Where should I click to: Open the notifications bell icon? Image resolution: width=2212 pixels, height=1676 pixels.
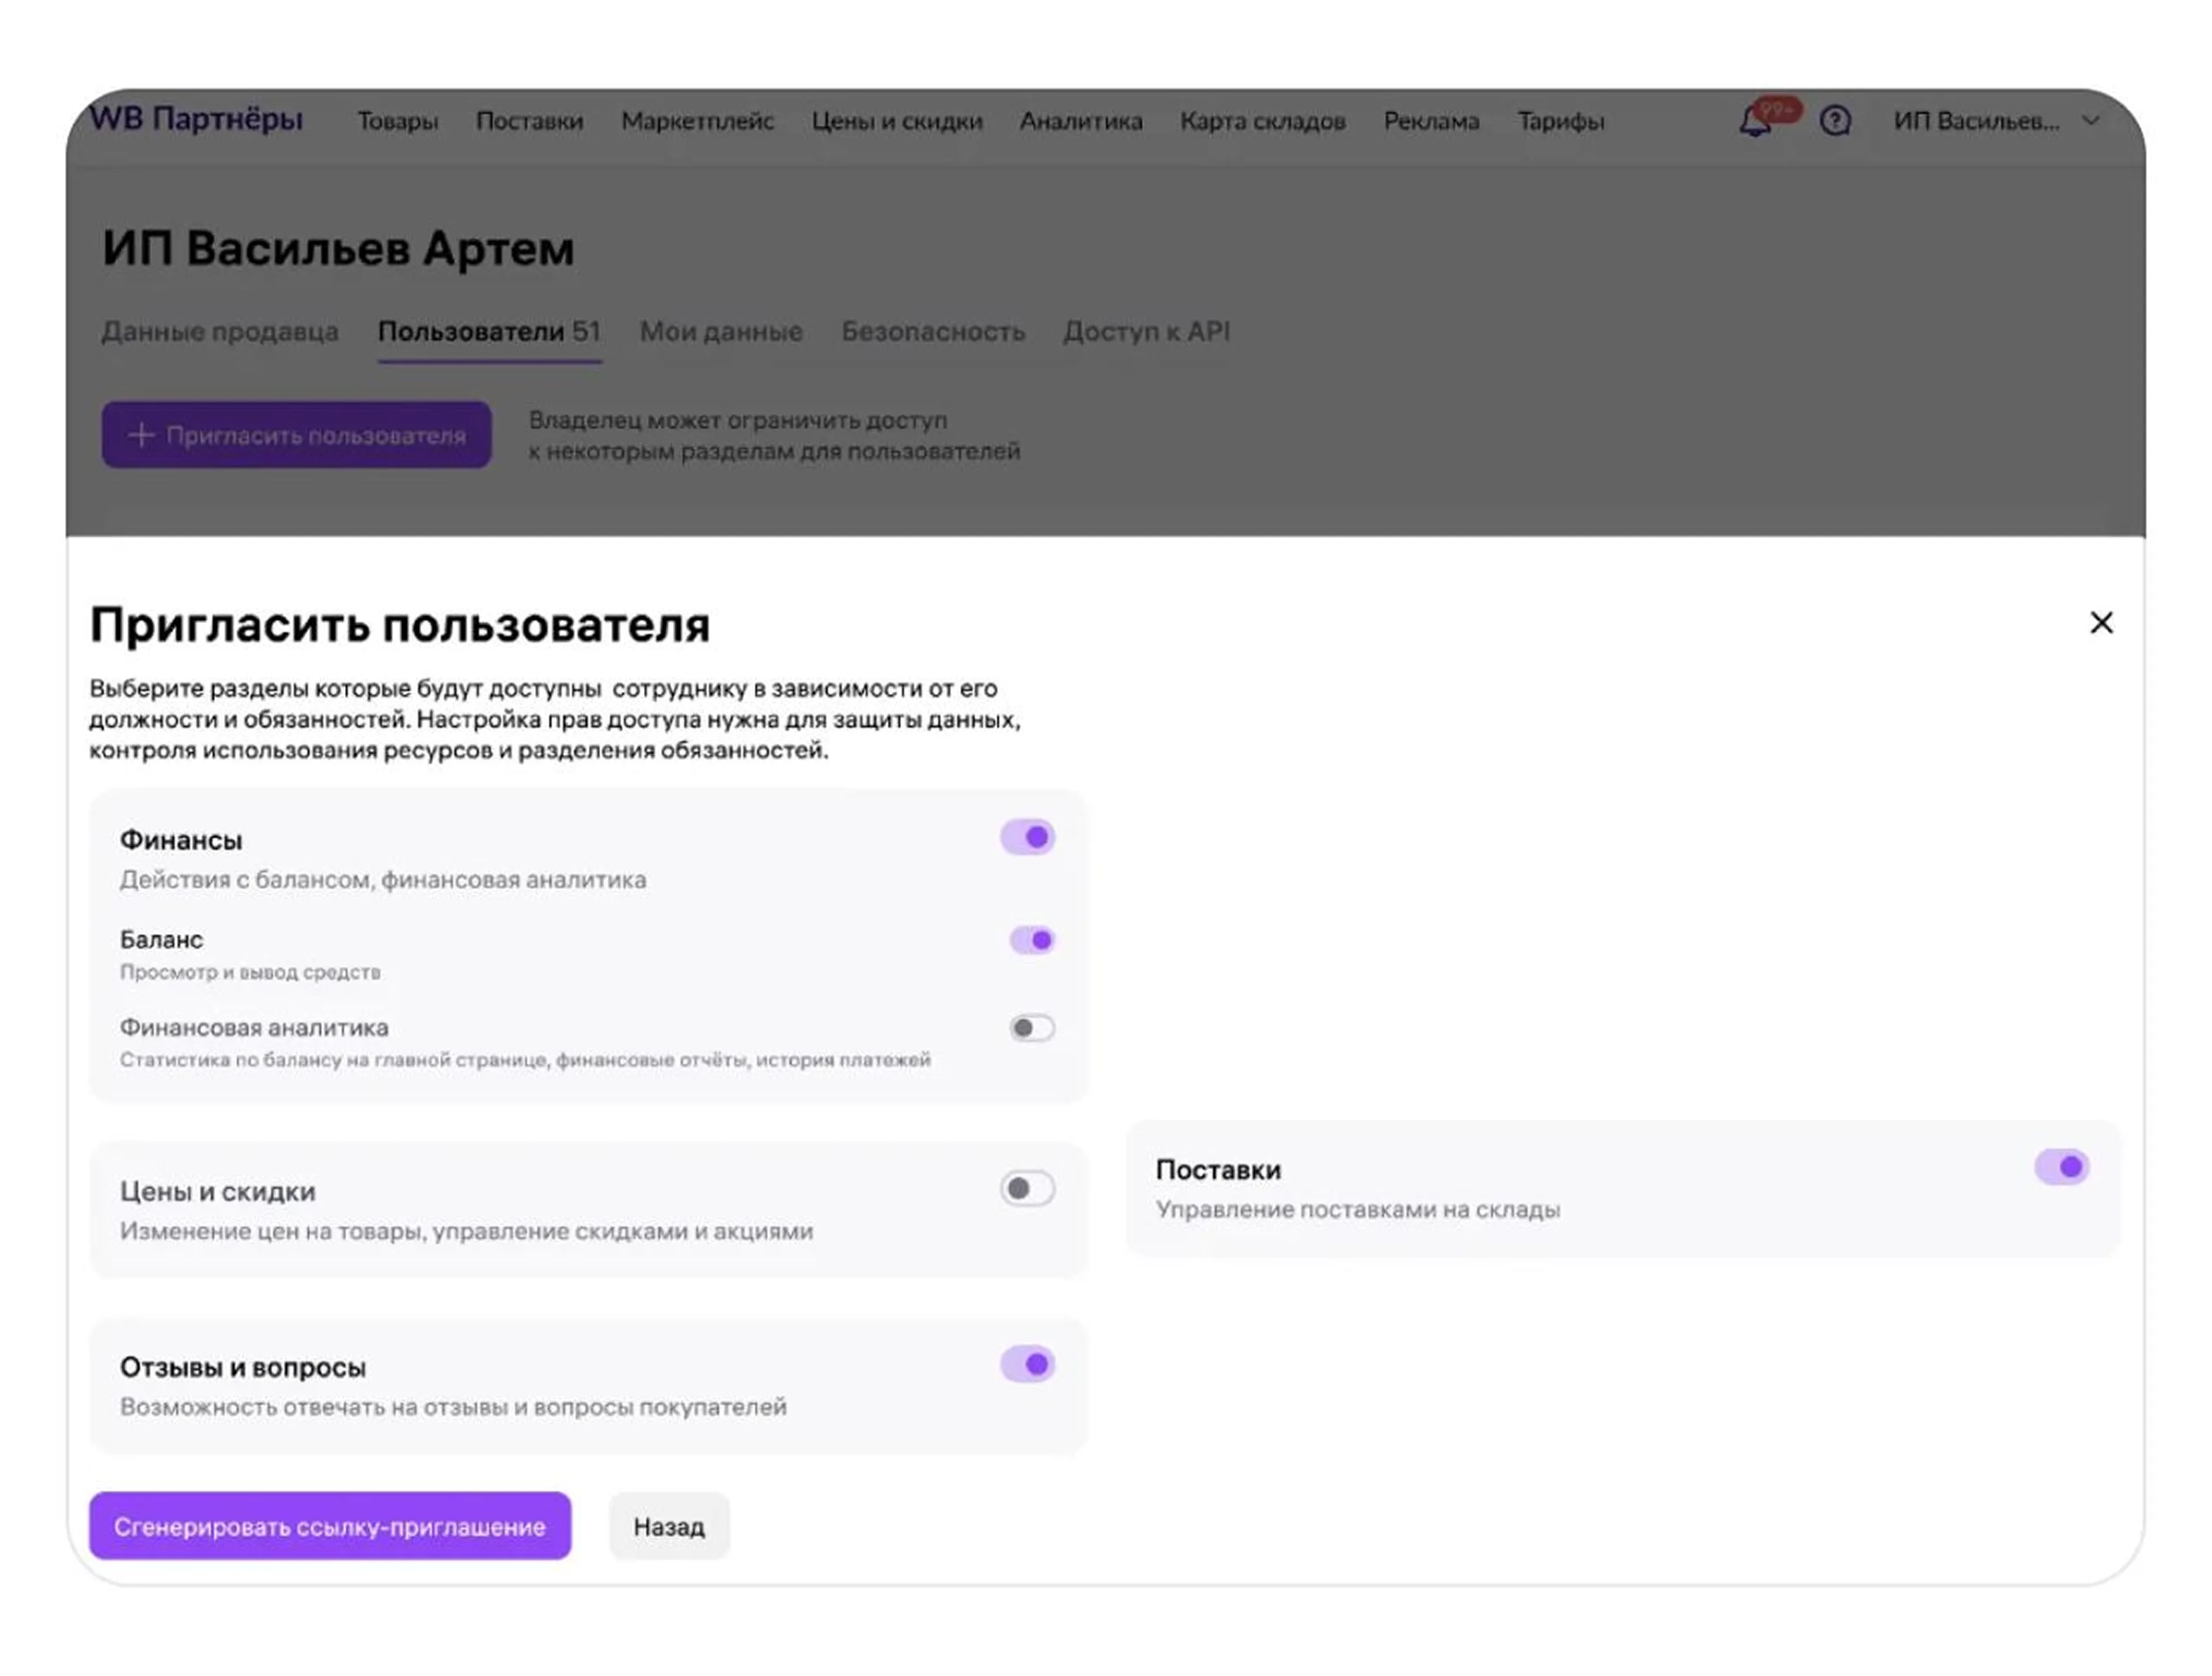tap(1755, 122)
